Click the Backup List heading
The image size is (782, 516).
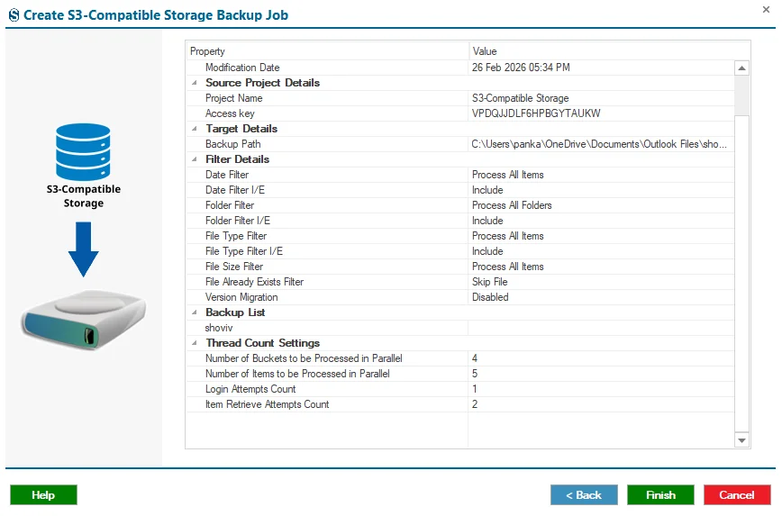tap(235, 312)
